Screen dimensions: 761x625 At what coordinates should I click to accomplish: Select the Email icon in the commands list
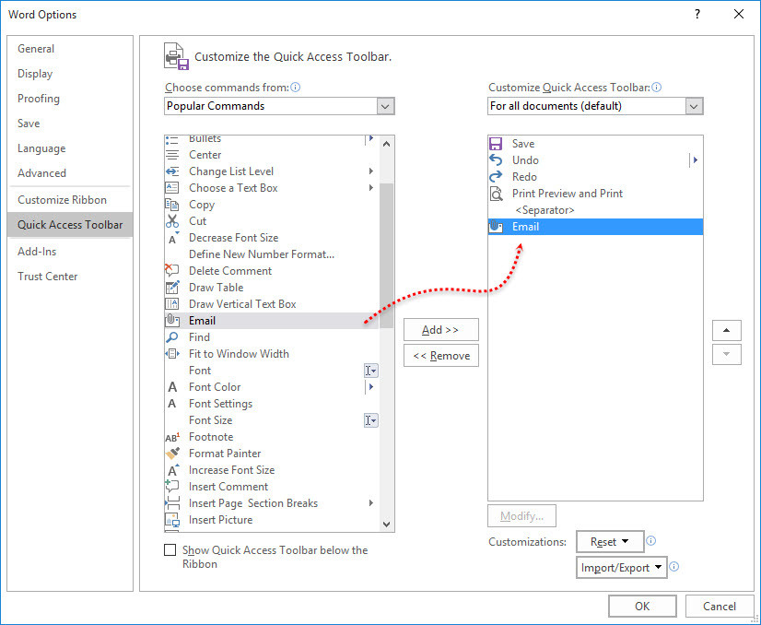[171, 321]
